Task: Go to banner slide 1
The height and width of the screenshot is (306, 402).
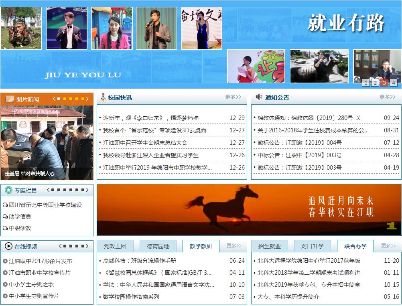Action: (x=365, y=83)
